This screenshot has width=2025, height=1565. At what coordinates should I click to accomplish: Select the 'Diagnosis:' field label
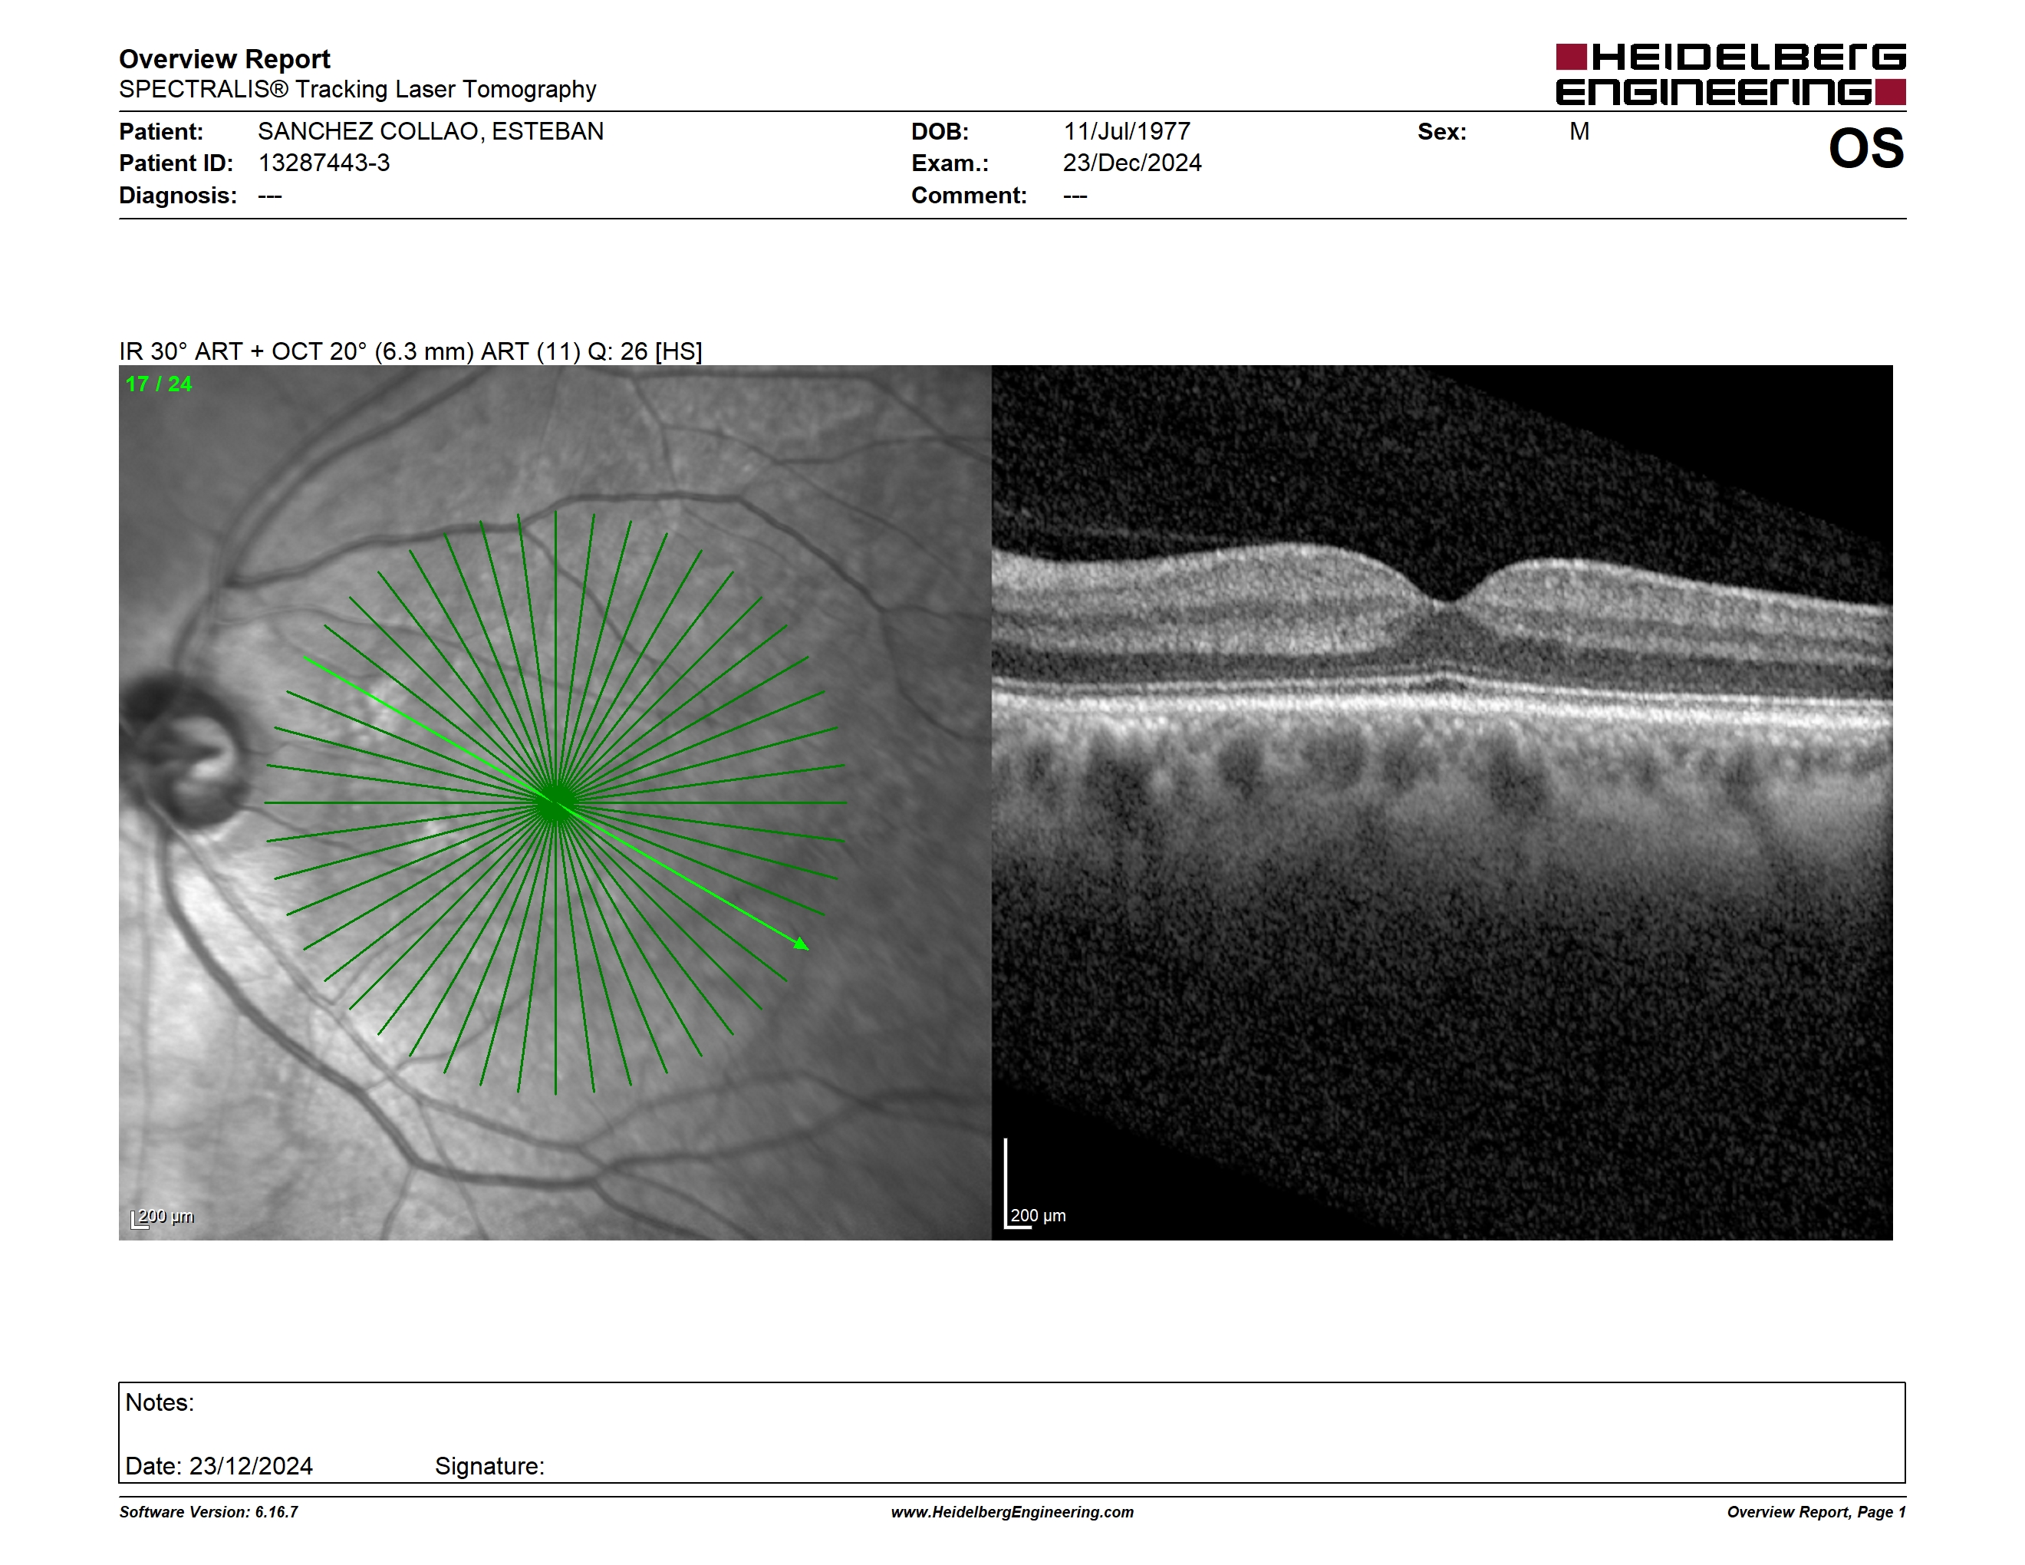[x=178, y=196]
